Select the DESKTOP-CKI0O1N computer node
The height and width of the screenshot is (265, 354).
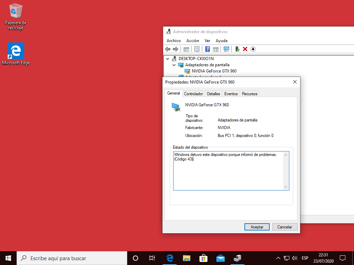196,59
